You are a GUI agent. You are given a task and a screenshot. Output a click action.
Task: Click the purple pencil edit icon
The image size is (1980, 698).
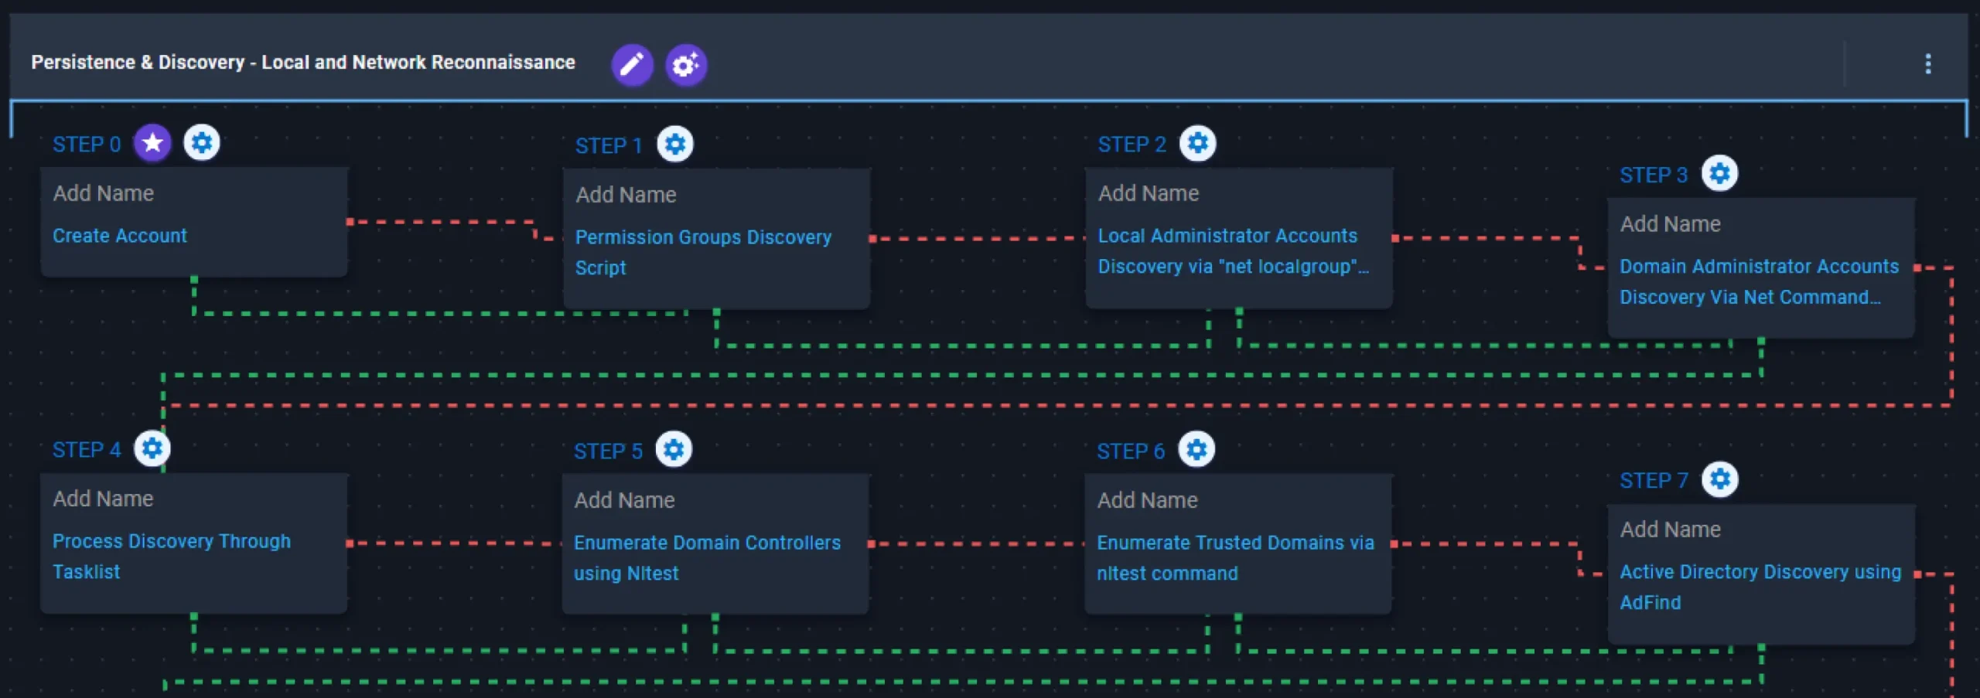632,64
